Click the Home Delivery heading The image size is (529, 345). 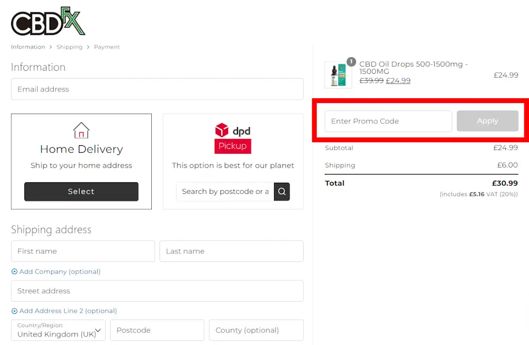81,149
